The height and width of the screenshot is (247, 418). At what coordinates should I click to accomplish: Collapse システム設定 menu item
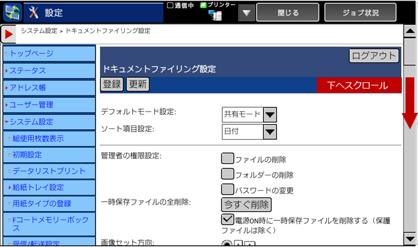click(x=49, y=122)
